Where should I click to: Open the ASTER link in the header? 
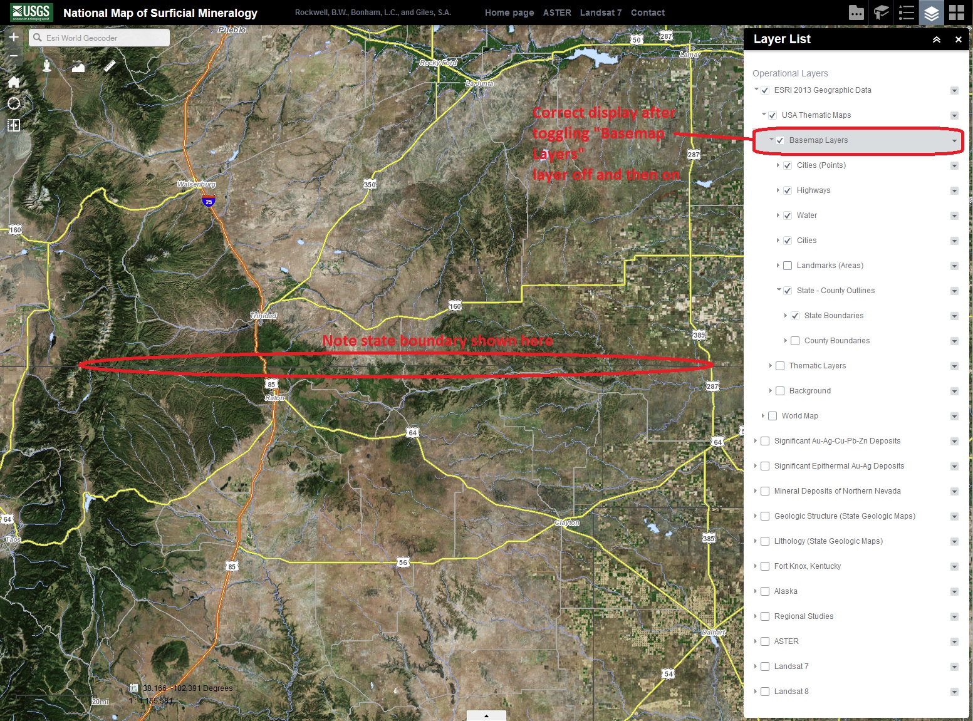[557, 13]
